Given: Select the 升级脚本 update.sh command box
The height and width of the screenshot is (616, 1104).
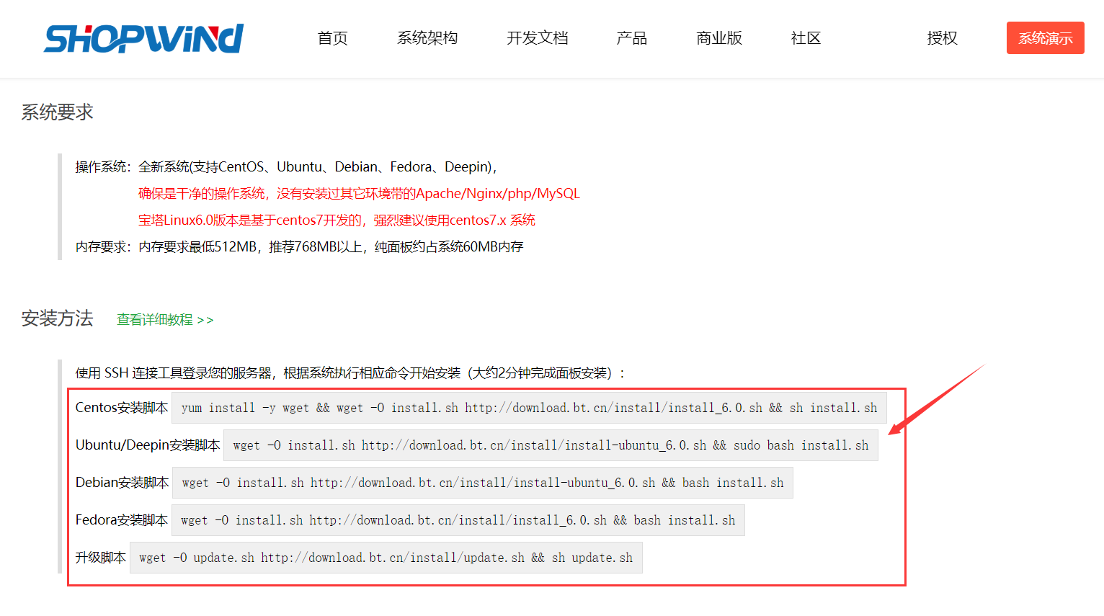Looking at the screenshot, I should 386,558.
